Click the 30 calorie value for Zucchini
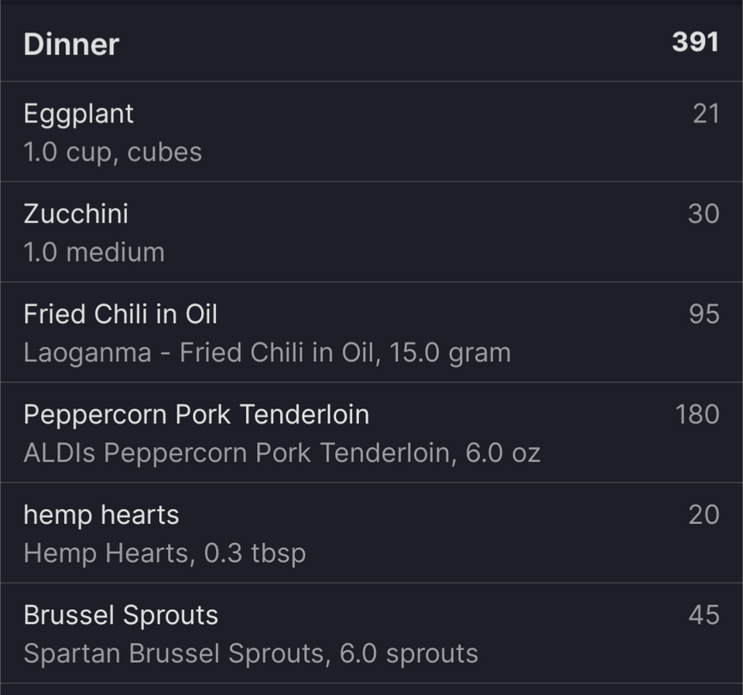The height and width of the screenshot is (695, 743). (704, 214)
